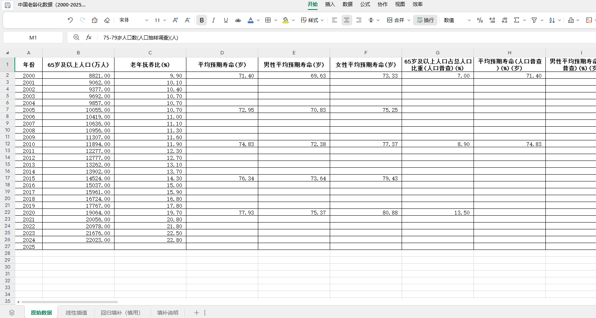Click the formula bar zoom magnifier icon
Viewport: 596px width, 318px height.
[76, 37]
